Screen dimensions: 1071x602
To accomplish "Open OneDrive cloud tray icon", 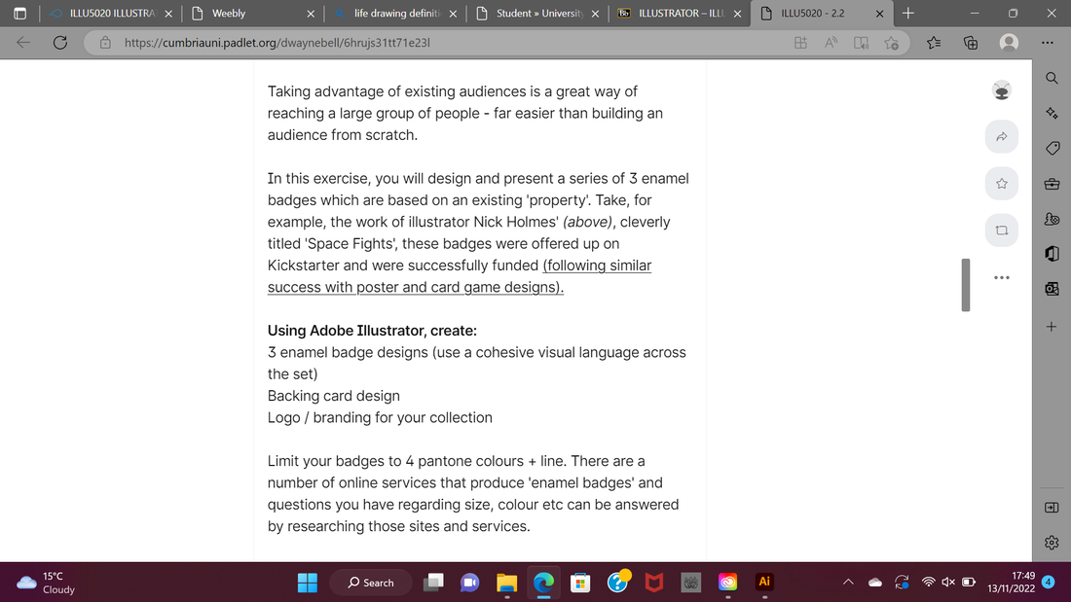I will [x=875, y=583].
